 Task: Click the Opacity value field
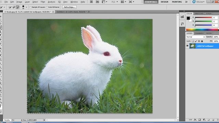pyautogui.click(x=216, y=37)
